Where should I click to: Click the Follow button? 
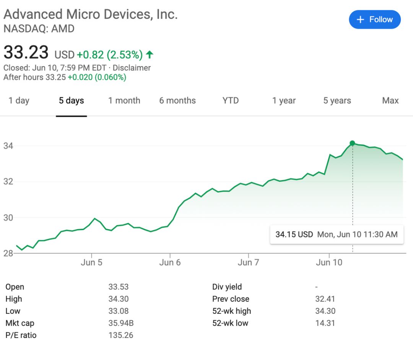(375, 19)
